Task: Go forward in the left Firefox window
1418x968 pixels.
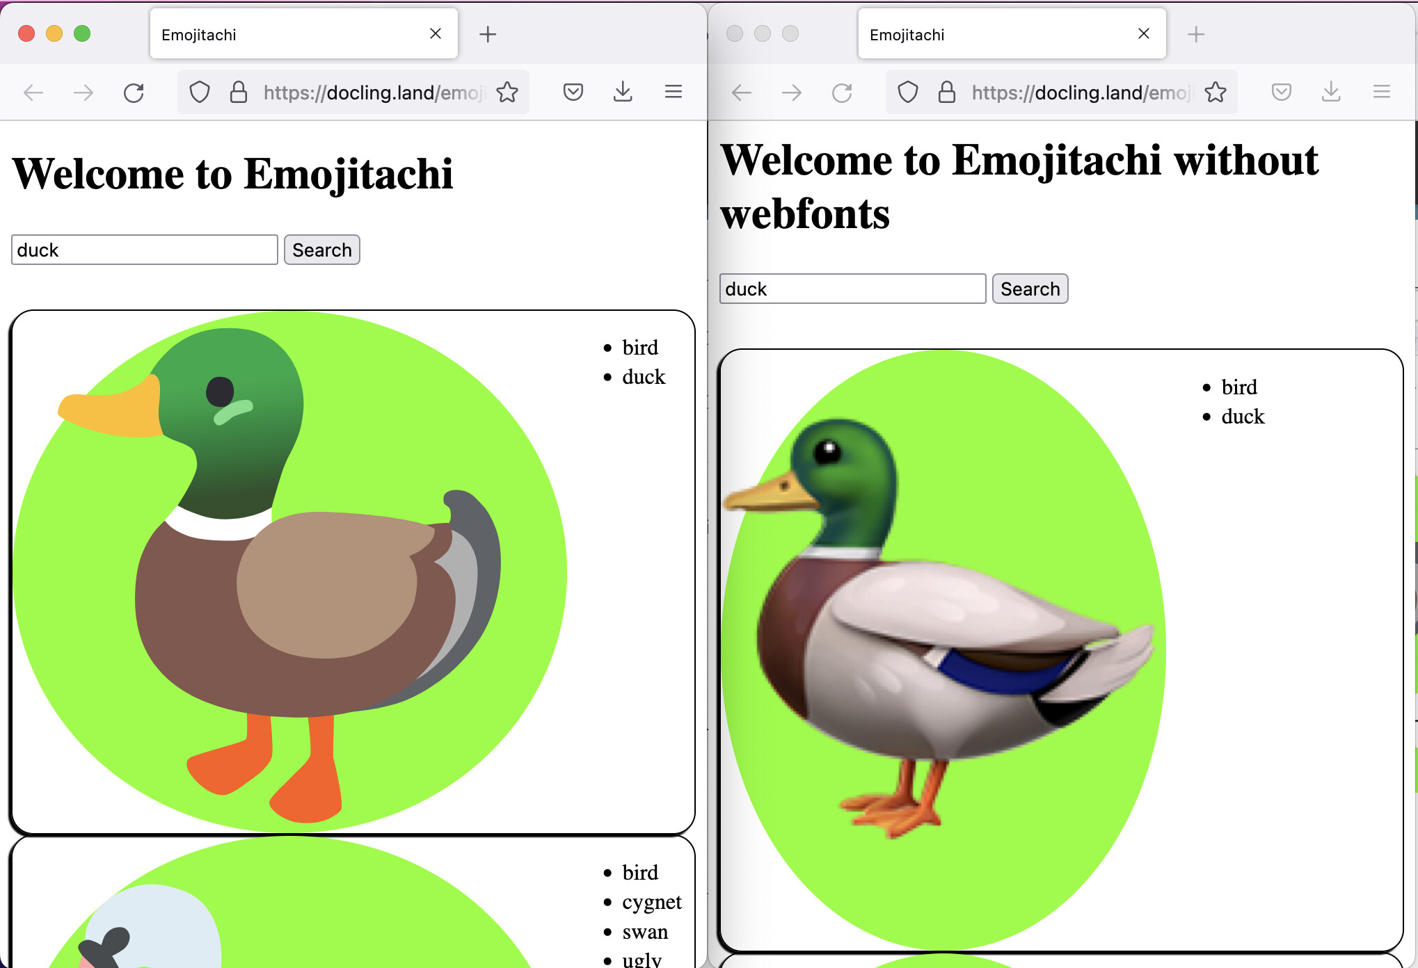Action: point(83,92)
